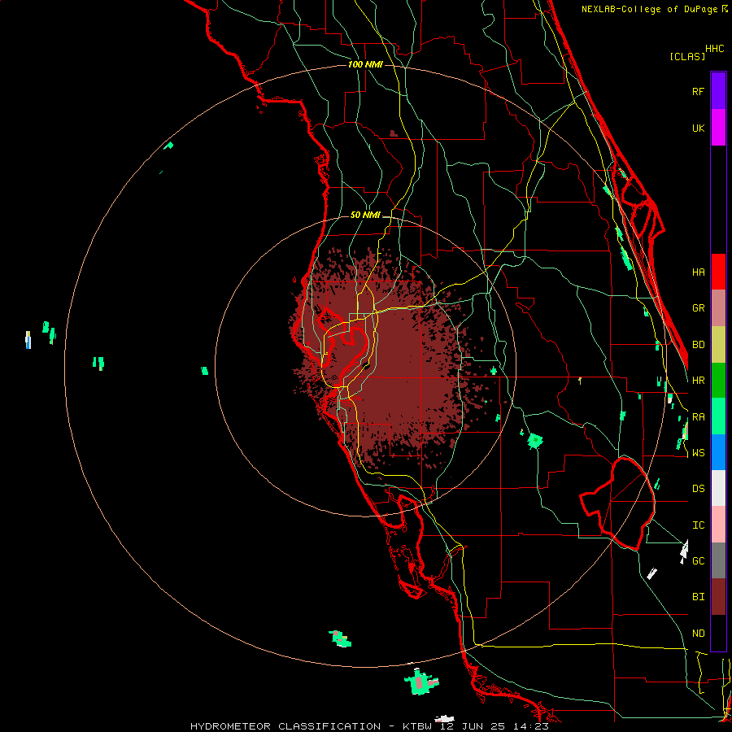Select the gray GC legend swatch
Image resolution: width=732 pixels, height=732 pixels.
tap(718, 560)
